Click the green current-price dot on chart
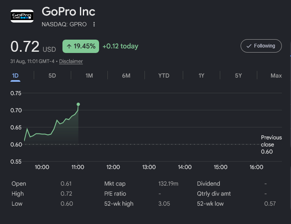This screenshot has height=224, width=291. [78, 104]
